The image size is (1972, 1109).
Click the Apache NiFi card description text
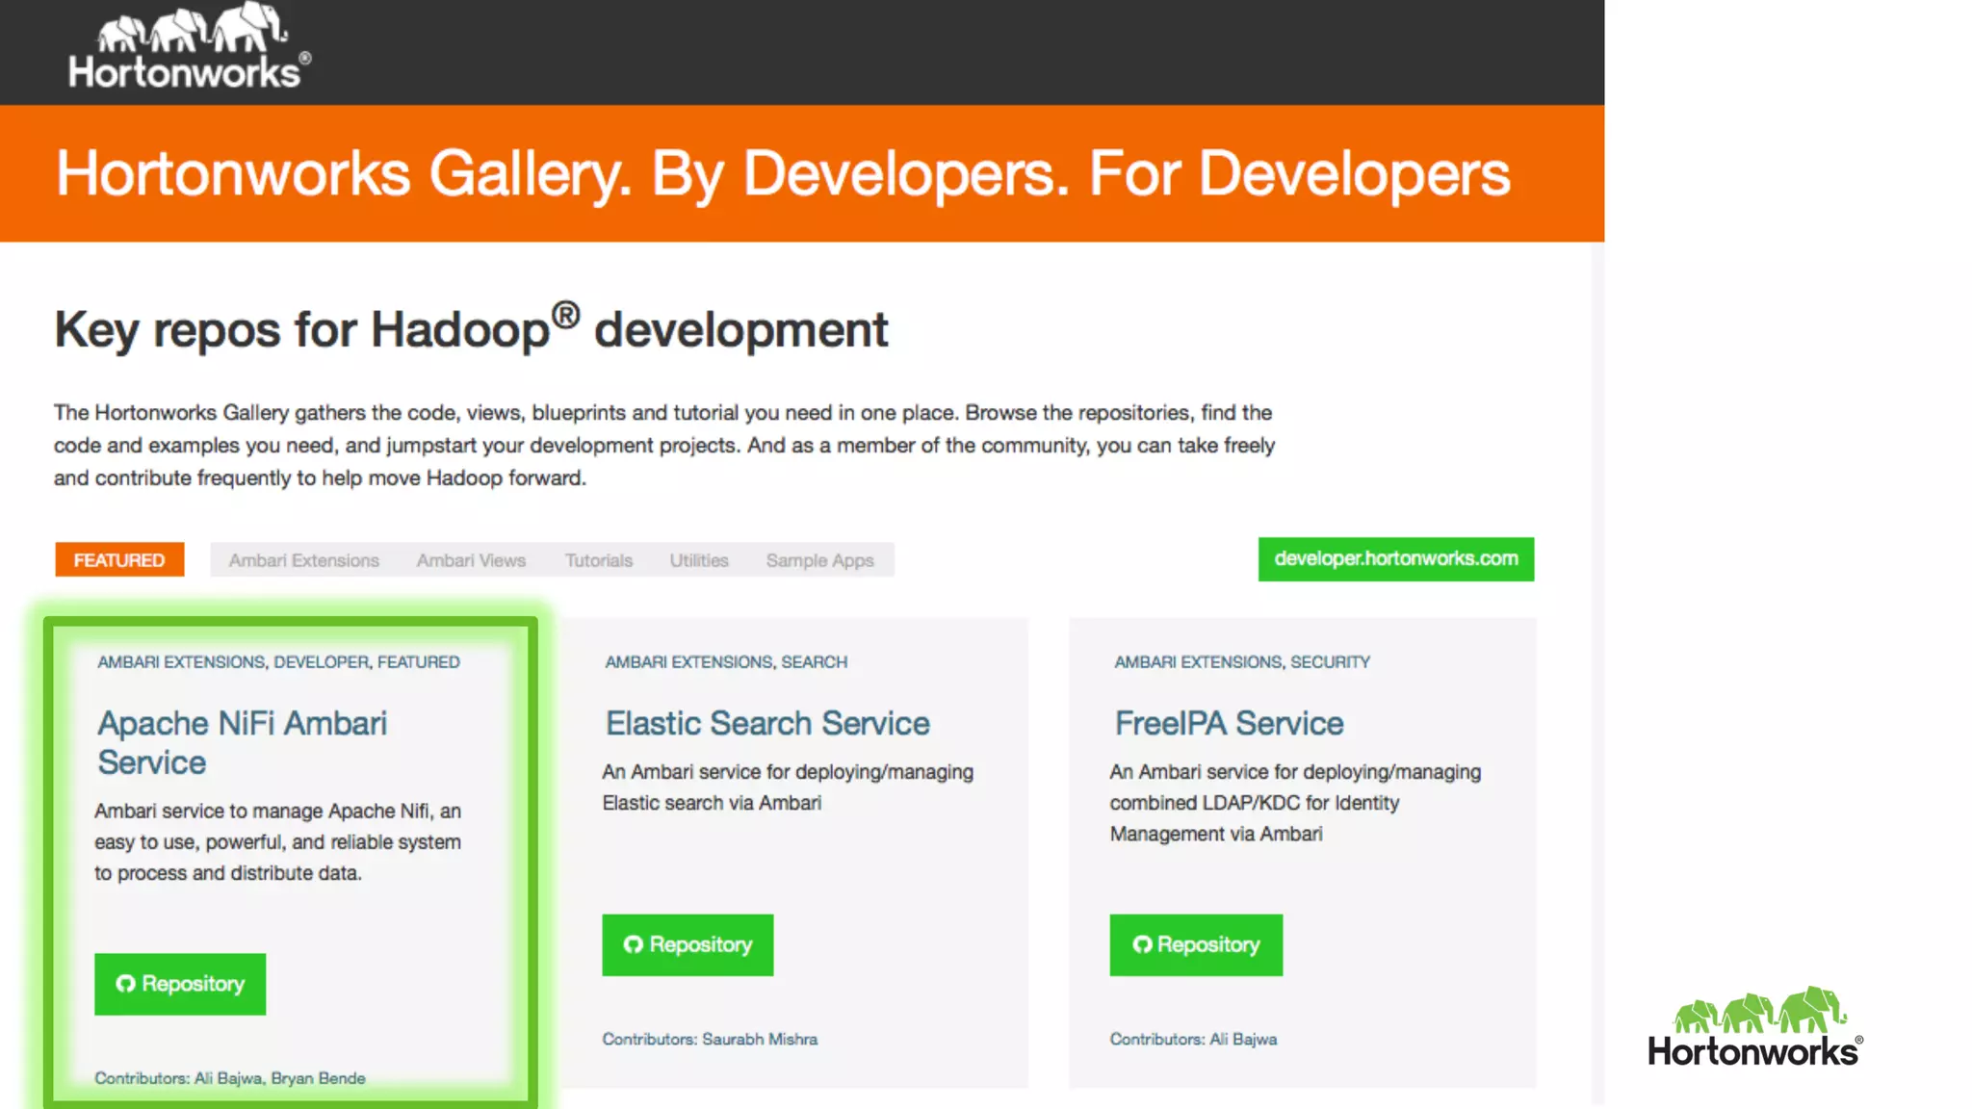[x=277, y=842]
